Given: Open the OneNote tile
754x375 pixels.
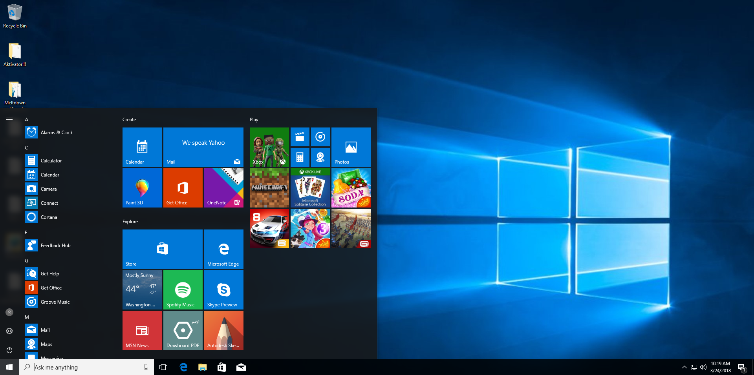Looking at the screenshot, I should tap(224, 188).
